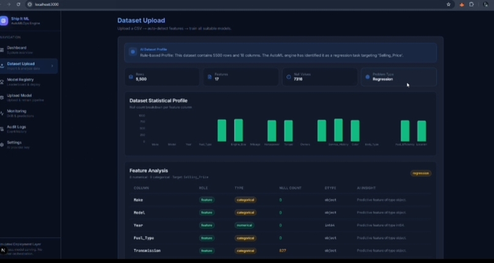Click the Dataset Statistical Profile title
The height and width of the screenshot is (263, 494).
click(x=159, y=100)
